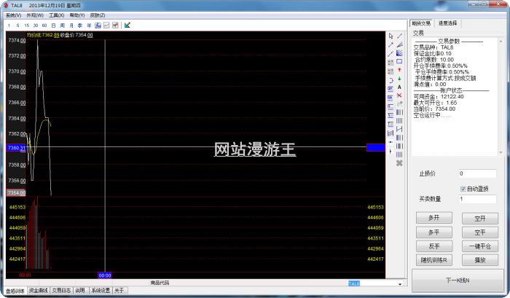Image resolution: width=510 pixels, height=298 pixels.
Task: Open the 盘感训练 bottom tab
Action: point(15,291)
